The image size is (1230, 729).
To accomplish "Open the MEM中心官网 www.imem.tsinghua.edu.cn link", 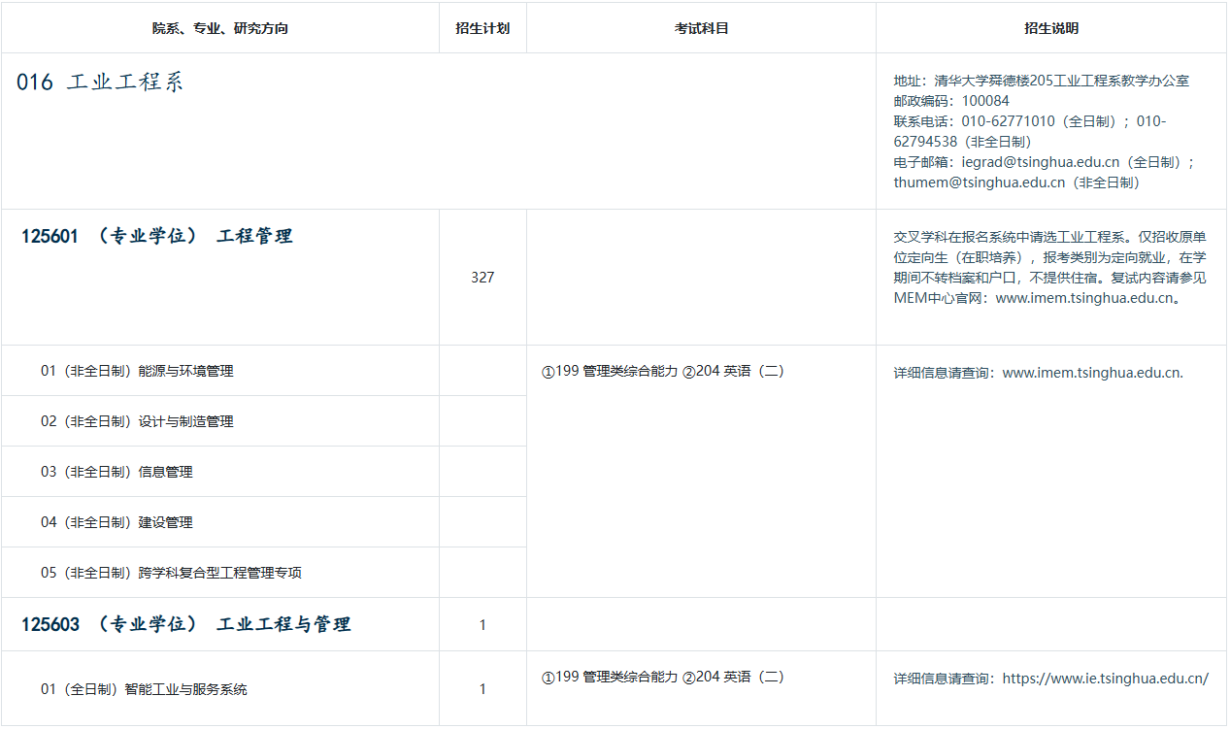I will pos(1084,298).
